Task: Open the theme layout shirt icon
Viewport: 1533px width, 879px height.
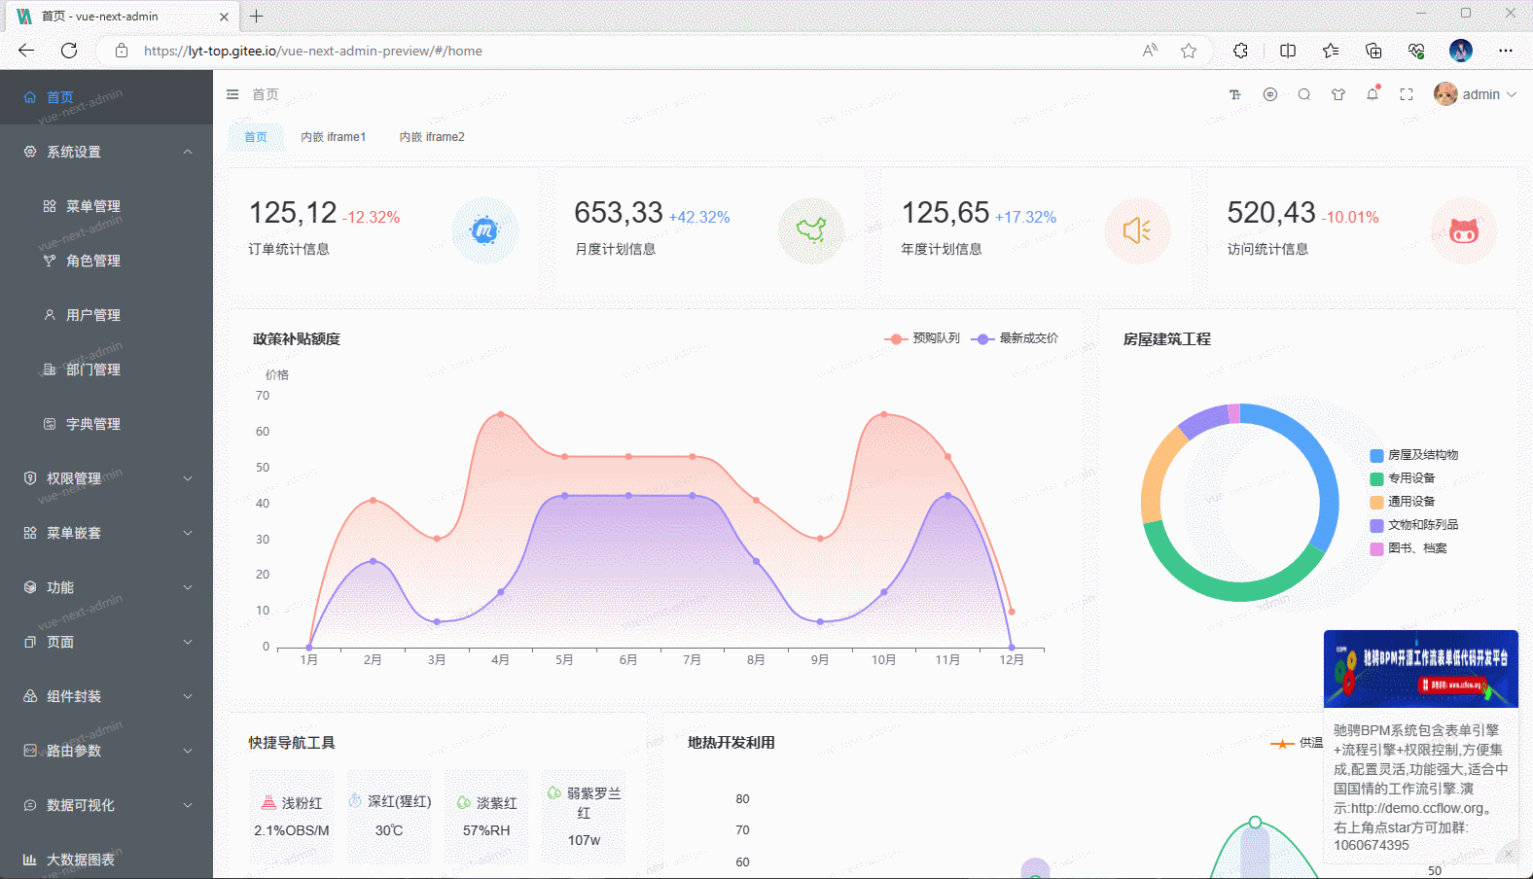Action: click(x=1338, y=94)
